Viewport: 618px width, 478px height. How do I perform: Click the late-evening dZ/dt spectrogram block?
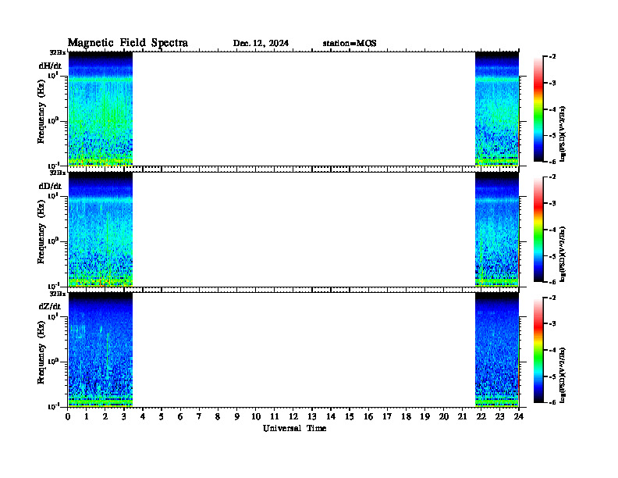point(496,350)
